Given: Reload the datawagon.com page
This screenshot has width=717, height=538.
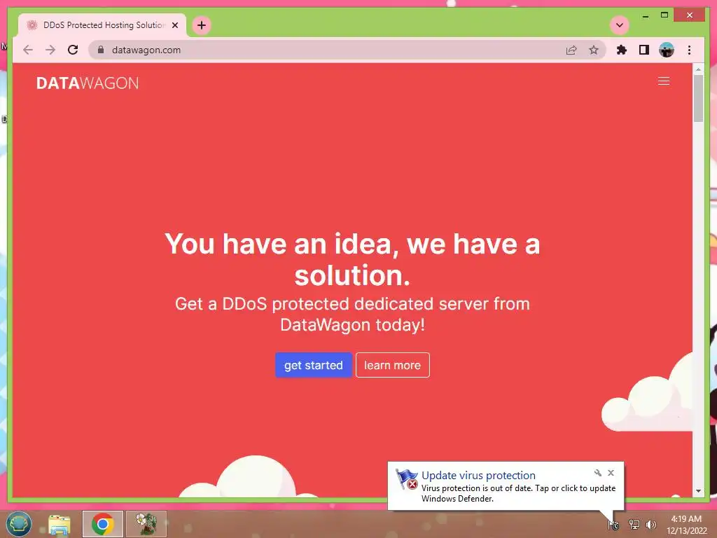Looking at the screenshot, I should click(73, 50).
